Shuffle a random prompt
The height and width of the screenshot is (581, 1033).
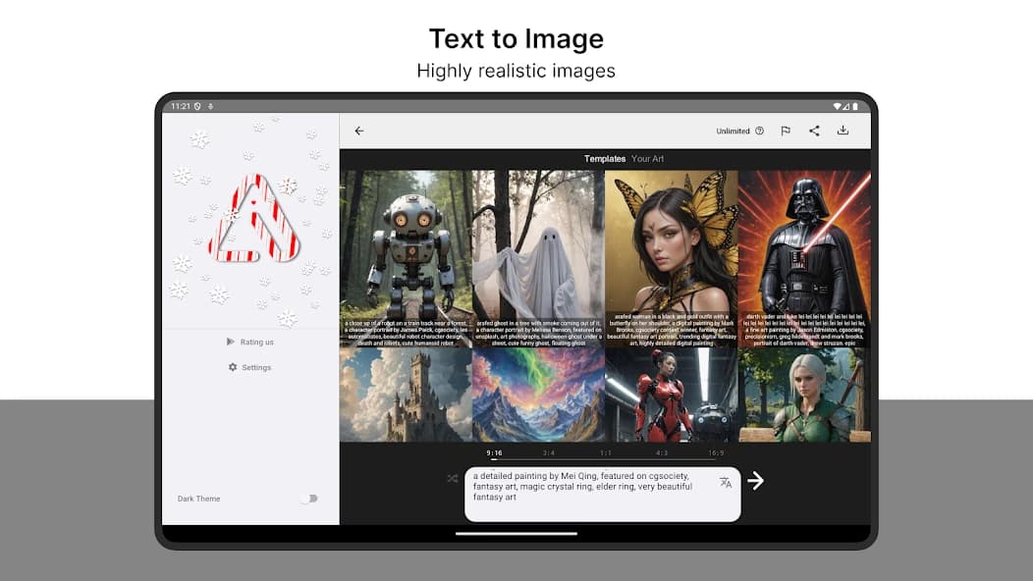point(452,478)
